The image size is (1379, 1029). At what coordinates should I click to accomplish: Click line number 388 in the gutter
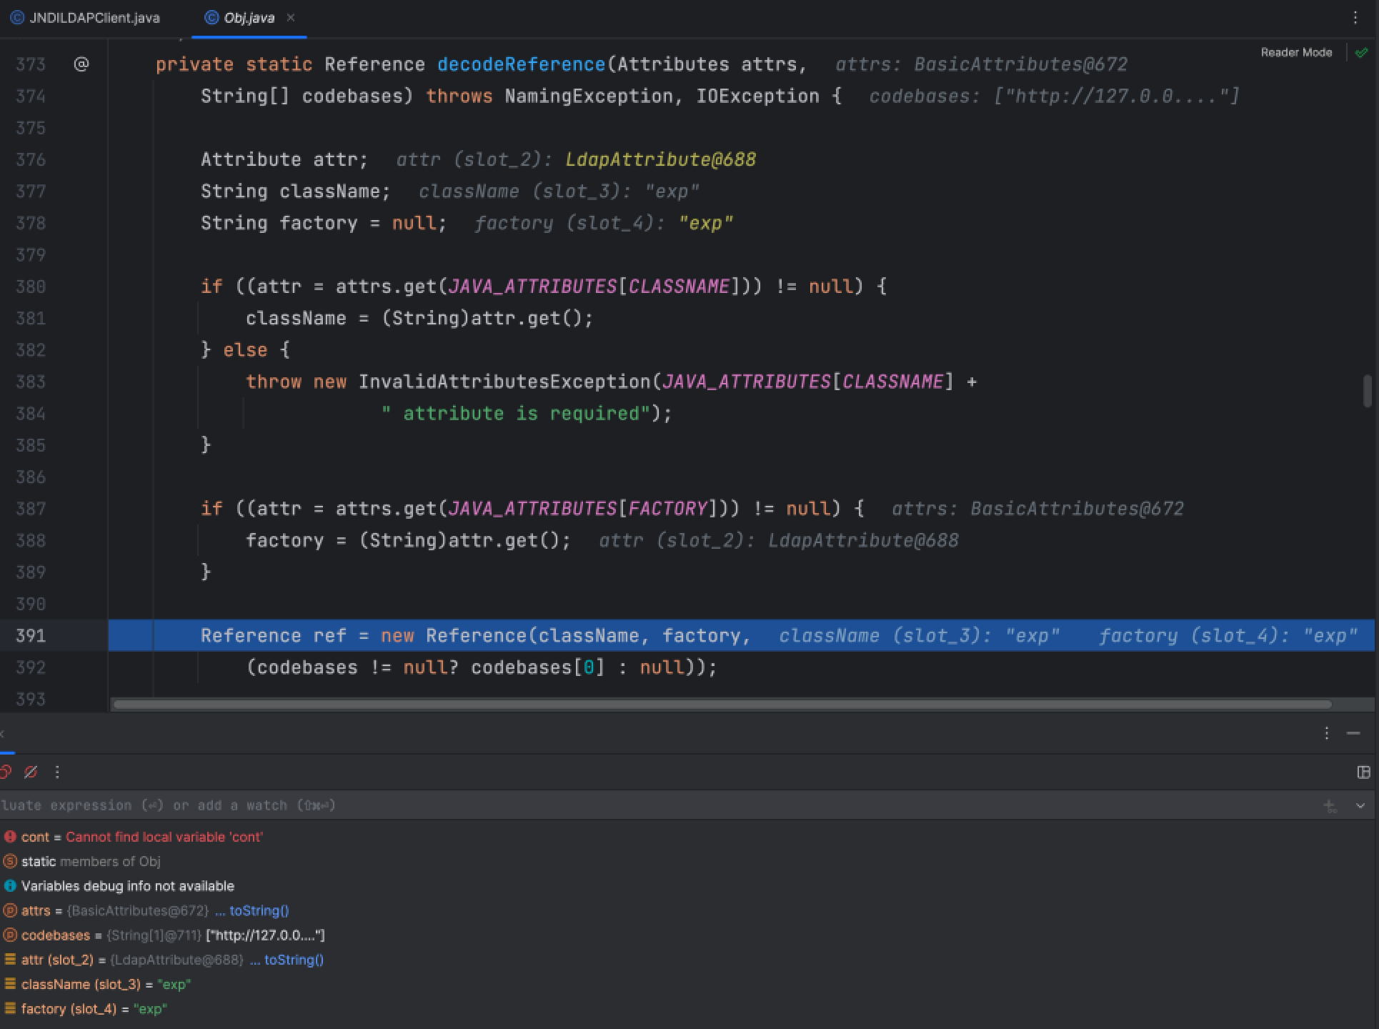[31, 540]
